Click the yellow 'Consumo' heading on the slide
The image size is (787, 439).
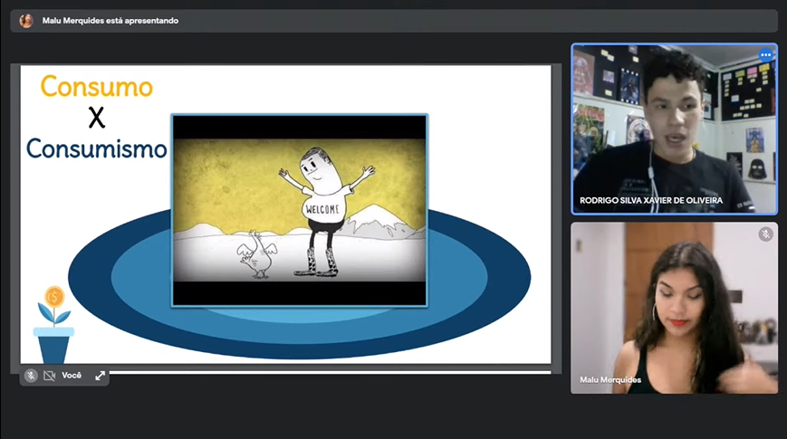(x=97, y=88)
